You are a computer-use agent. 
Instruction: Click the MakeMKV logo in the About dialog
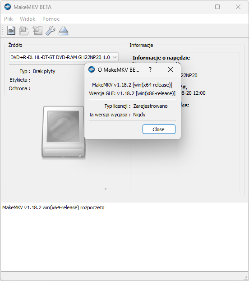[92, 69]
